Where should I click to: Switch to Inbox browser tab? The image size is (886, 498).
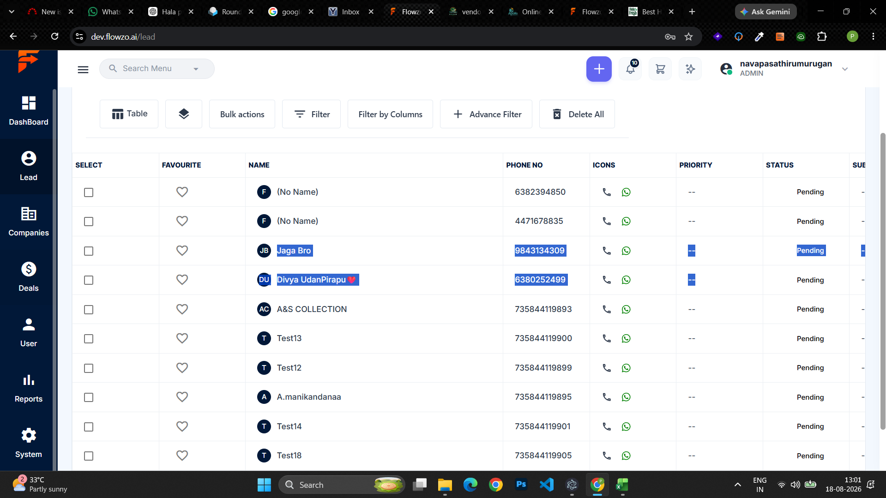351,12
